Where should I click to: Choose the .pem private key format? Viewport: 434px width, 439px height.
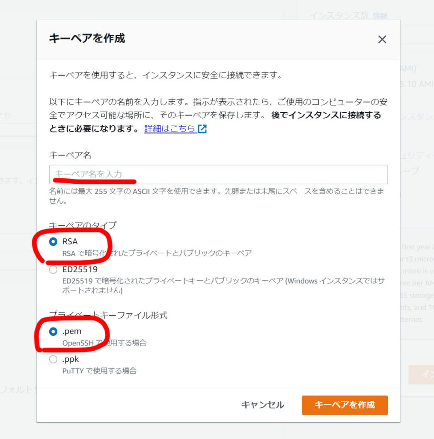tap(53, 331)
